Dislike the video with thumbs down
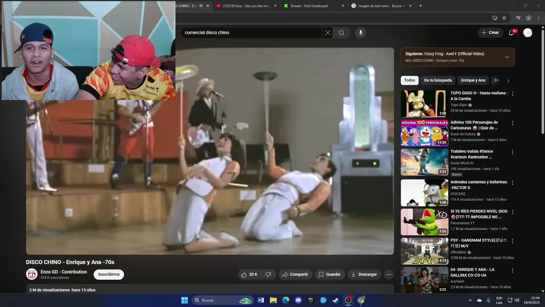Image resolution: width=545 pixels, height=307 pixels. click(268, 275)
